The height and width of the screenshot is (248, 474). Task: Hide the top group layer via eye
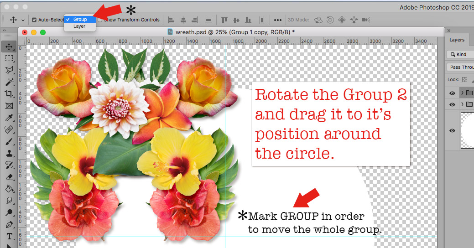click(x=452, y=93)
